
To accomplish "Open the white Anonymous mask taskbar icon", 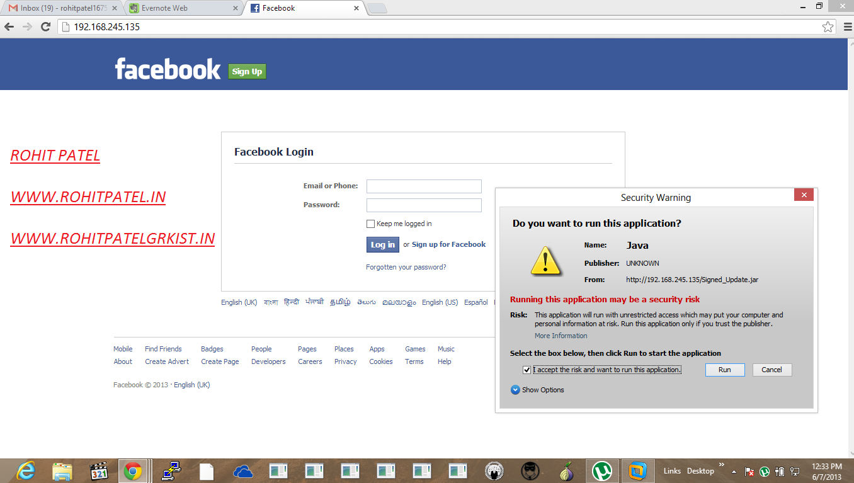I will (x=494, y=470).
